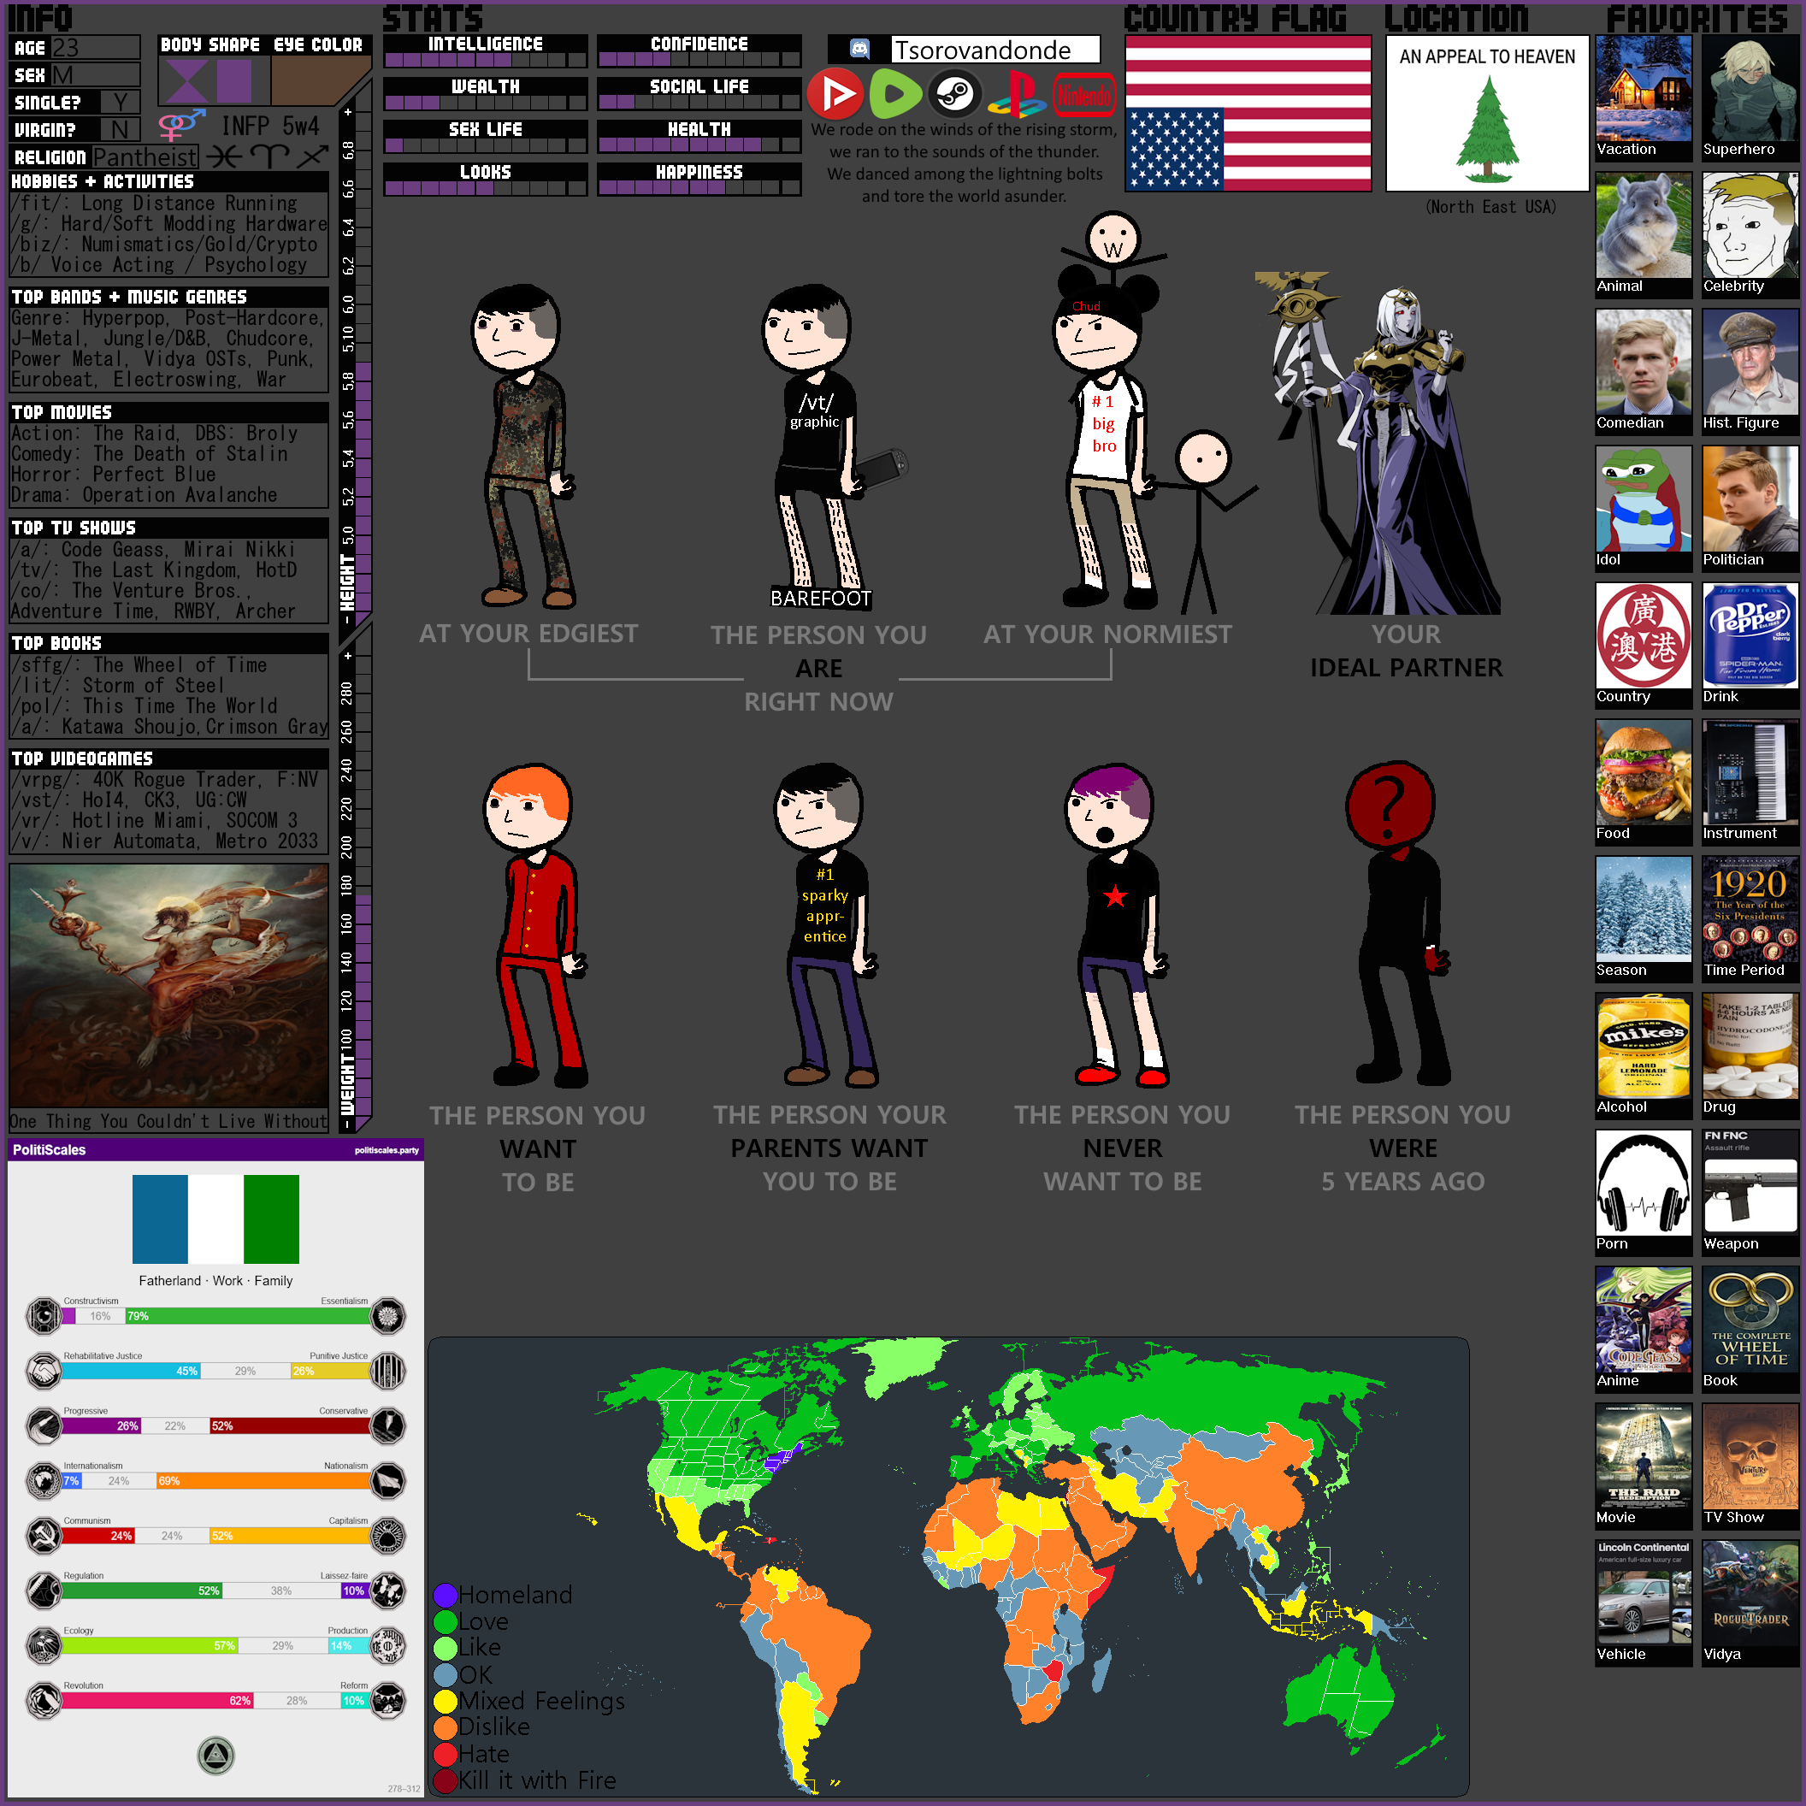Click the Tsorovandonde username field
The height and width of the screenshot is (1806, 1806).
pos(995,50)
